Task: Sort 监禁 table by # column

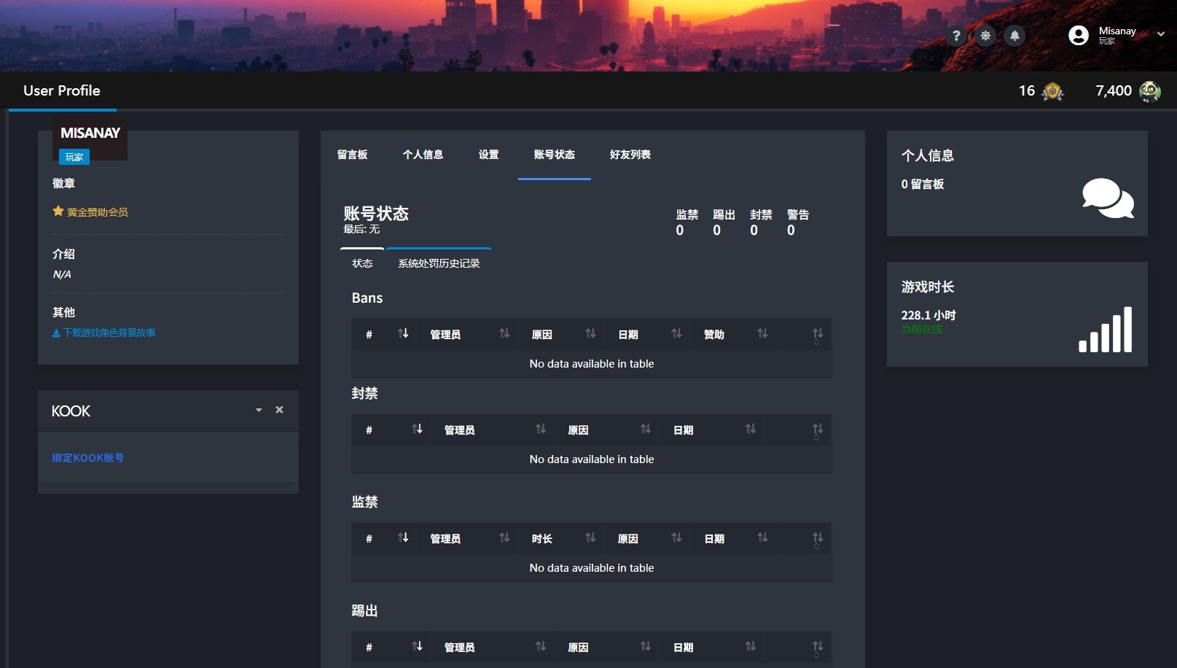Action: (383, 538)
